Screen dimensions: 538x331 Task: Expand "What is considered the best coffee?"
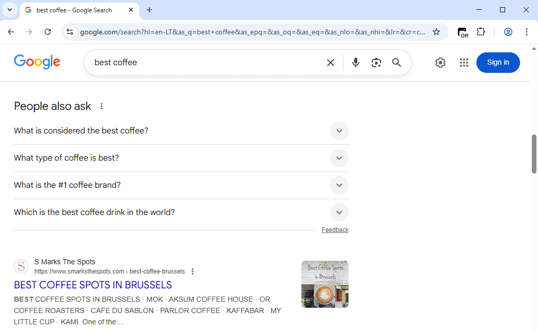point(339,131)
